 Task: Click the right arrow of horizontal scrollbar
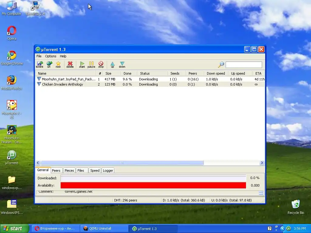coord(262,163)
